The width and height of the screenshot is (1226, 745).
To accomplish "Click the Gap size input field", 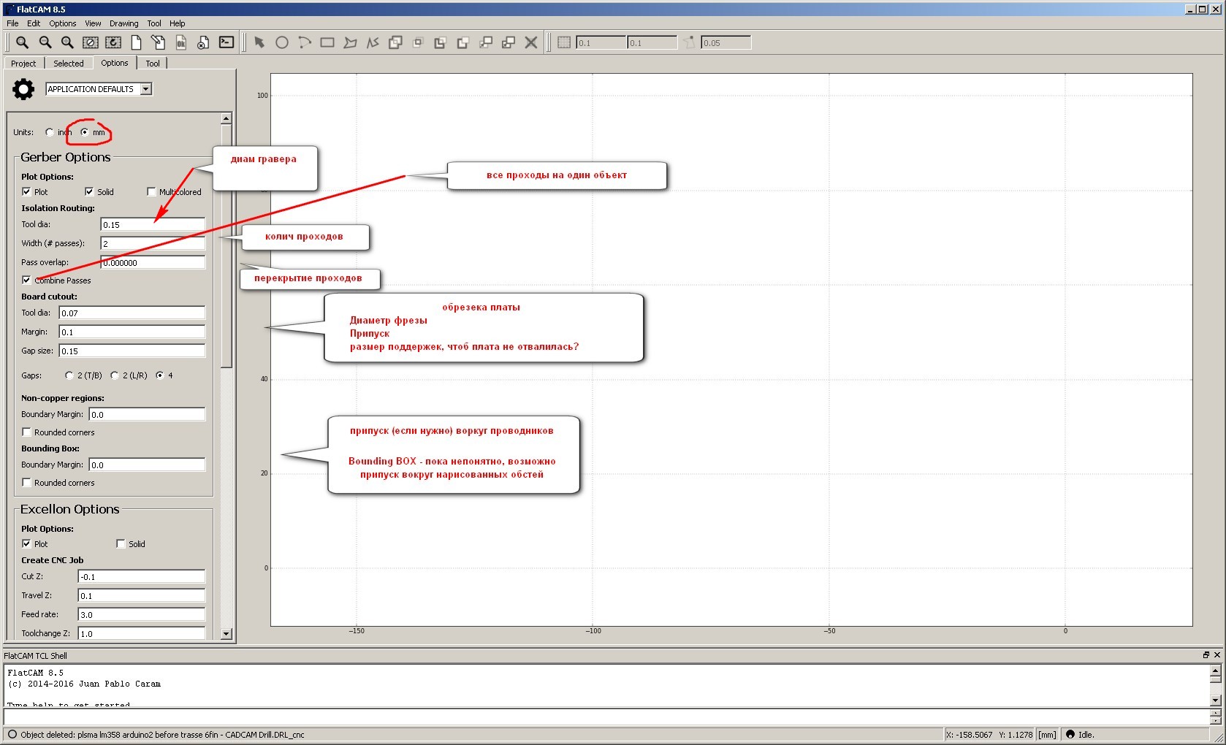I will coord(132,351).
